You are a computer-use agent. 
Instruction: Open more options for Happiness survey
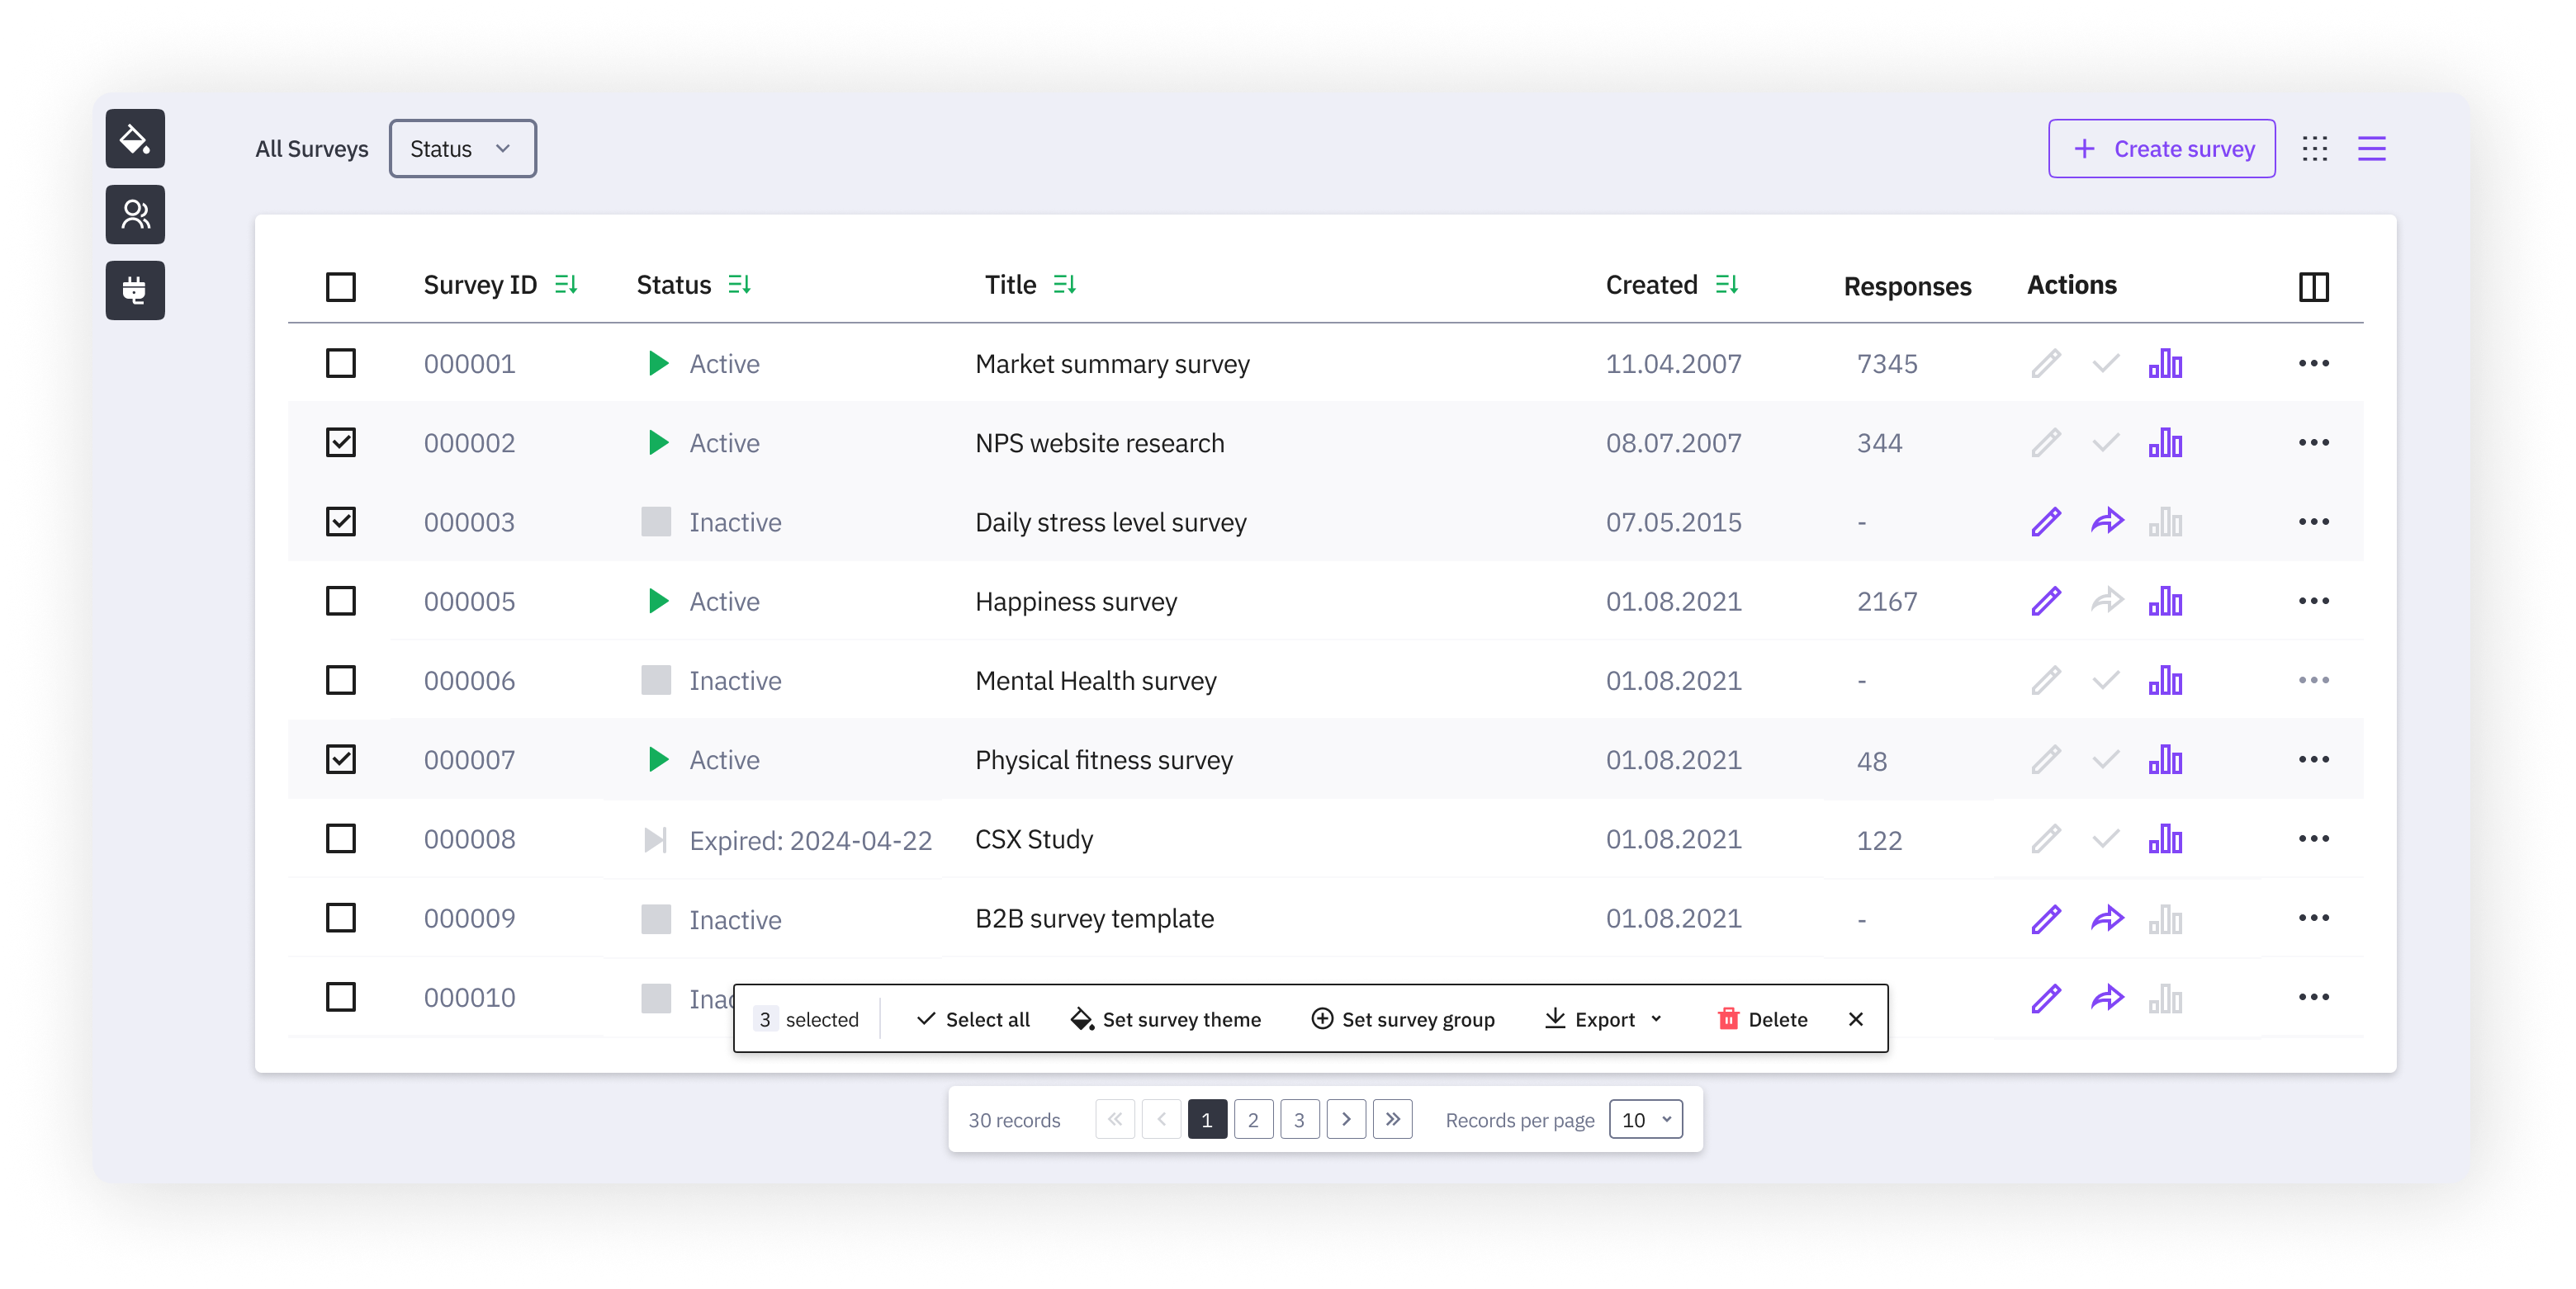(x=2314, y=601)
